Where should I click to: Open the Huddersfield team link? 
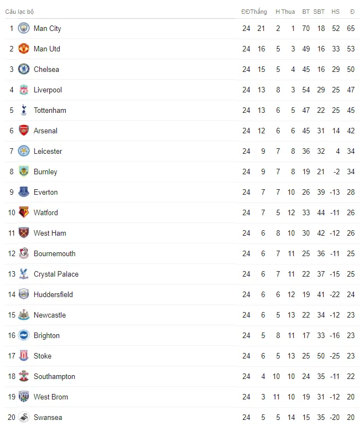point(53,294)
